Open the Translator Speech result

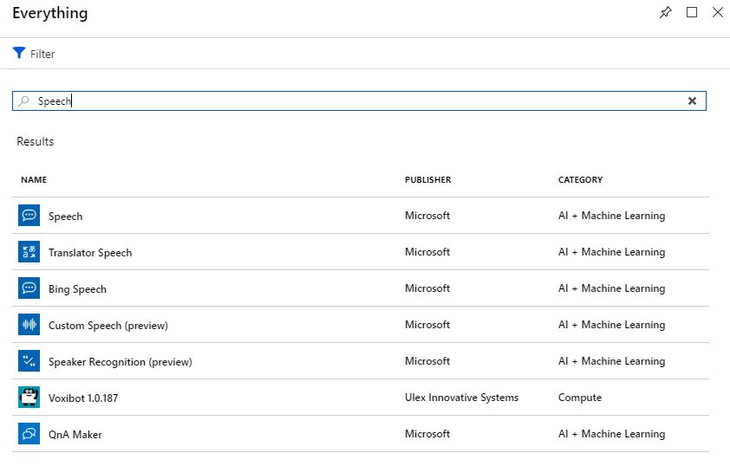click(x=90, y=253)
